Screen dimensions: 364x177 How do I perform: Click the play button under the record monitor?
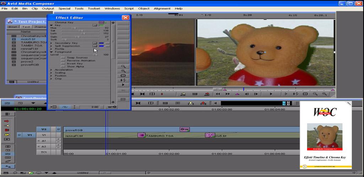pos(271,94)
